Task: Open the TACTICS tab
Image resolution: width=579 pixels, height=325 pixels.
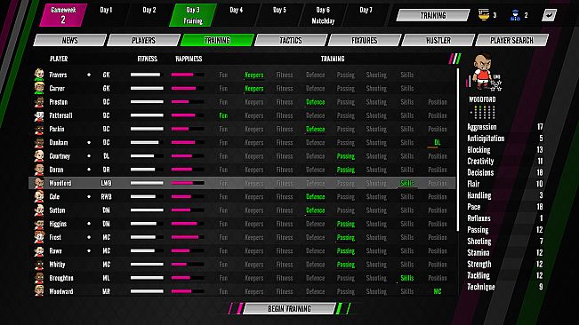Action: [291, 40]
